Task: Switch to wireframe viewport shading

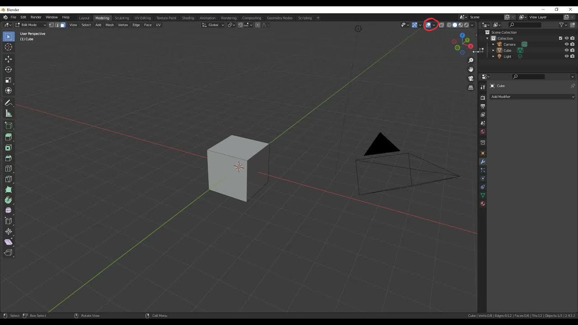Action: (x=449, y=25)
